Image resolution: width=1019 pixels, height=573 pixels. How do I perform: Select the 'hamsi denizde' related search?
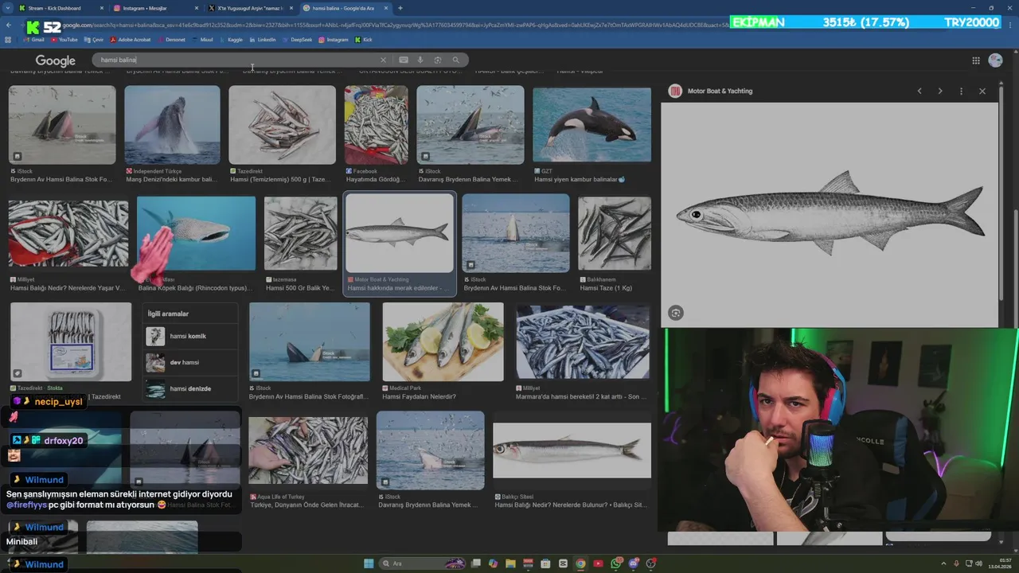click(x=190, y=388)
